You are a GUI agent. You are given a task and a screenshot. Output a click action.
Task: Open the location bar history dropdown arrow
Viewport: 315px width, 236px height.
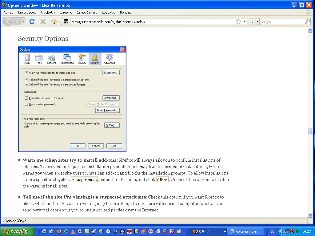click(245, 22)
